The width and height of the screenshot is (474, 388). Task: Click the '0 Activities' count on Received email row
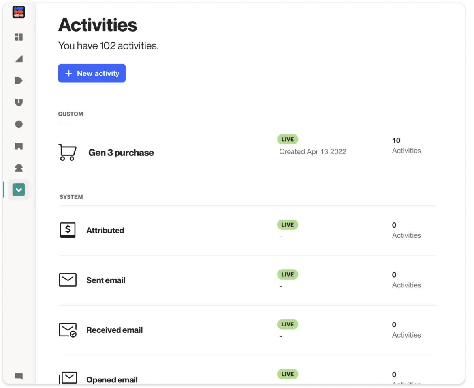pos(406,330)
